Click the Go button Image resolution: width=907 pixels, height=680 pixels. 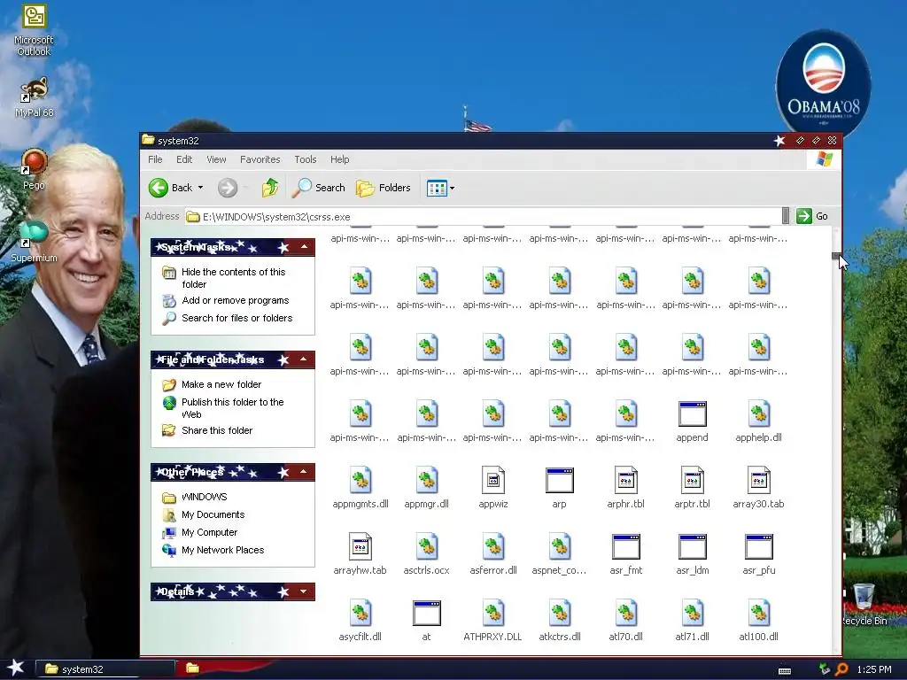(x=813, y=216)
